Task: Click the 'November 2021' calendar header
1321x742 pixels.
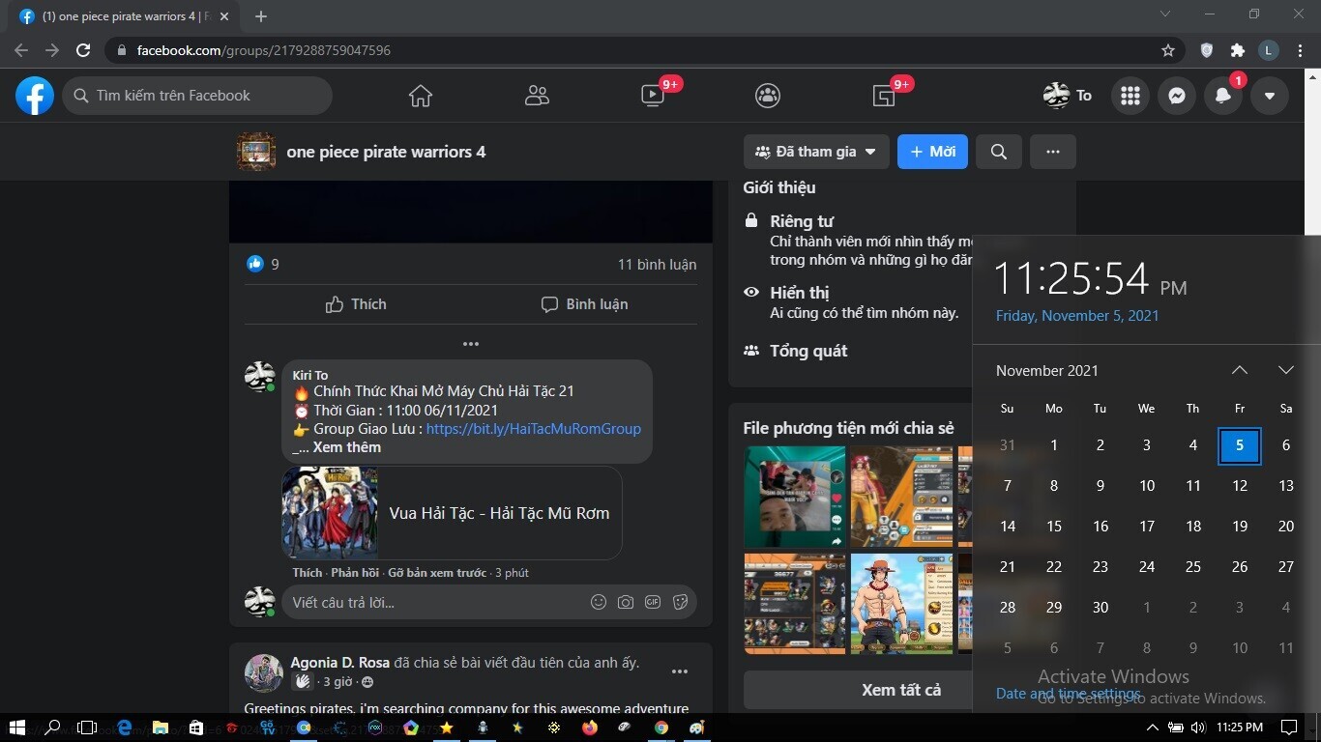Action: click(x=1047, y=371)
